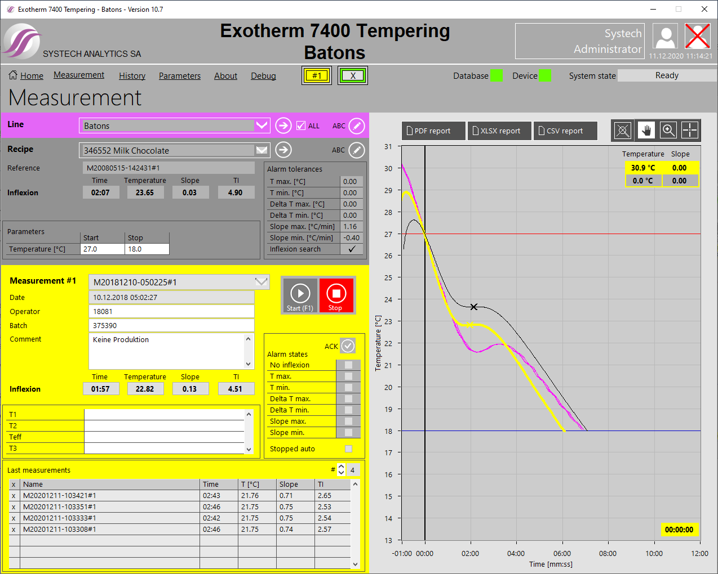Open the History page
Image resolution: width=718 pixels, height=574 pixels.
point(132,75)
